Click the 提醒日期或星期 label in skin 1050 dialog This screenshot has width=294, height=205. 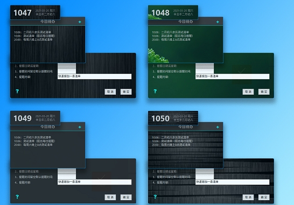[x=167, y=172]
